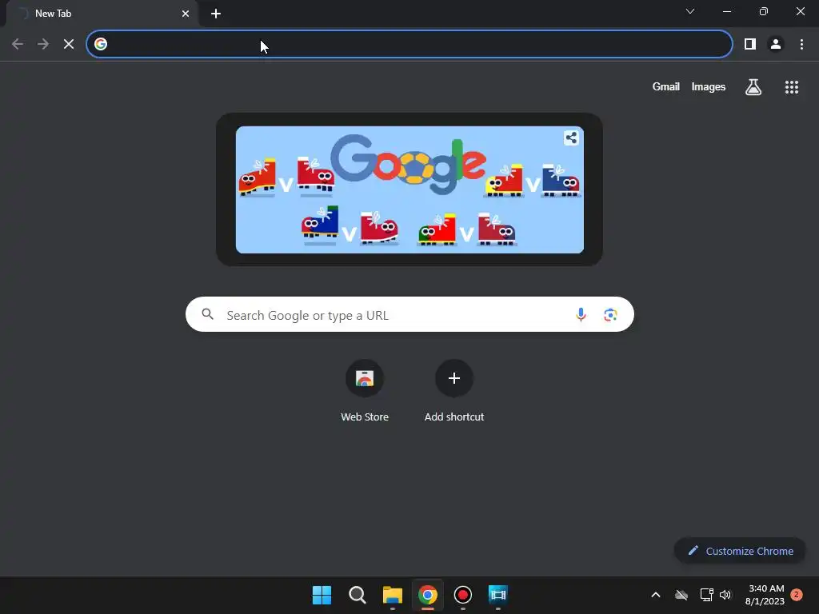Open Windows taskbar search
This screenshot has width=819, height=614.
tap(358, 595)
